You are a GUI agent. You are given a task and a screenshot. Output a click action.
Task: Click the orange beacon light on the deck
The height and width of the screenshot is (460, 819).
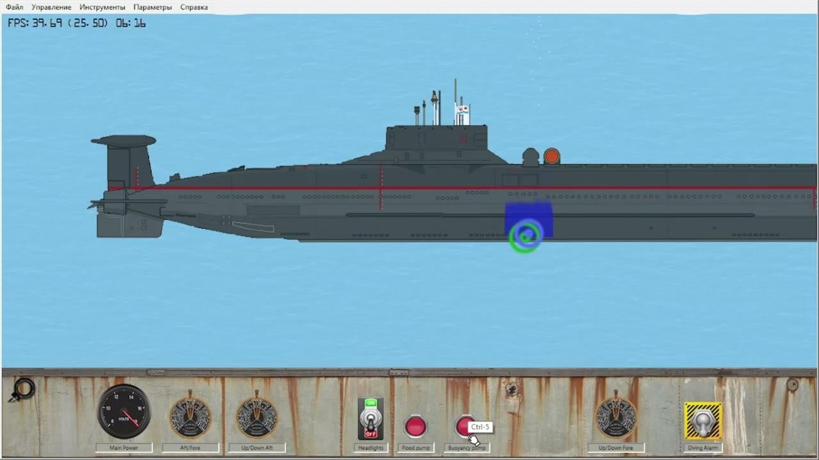(x=552, y=156)
